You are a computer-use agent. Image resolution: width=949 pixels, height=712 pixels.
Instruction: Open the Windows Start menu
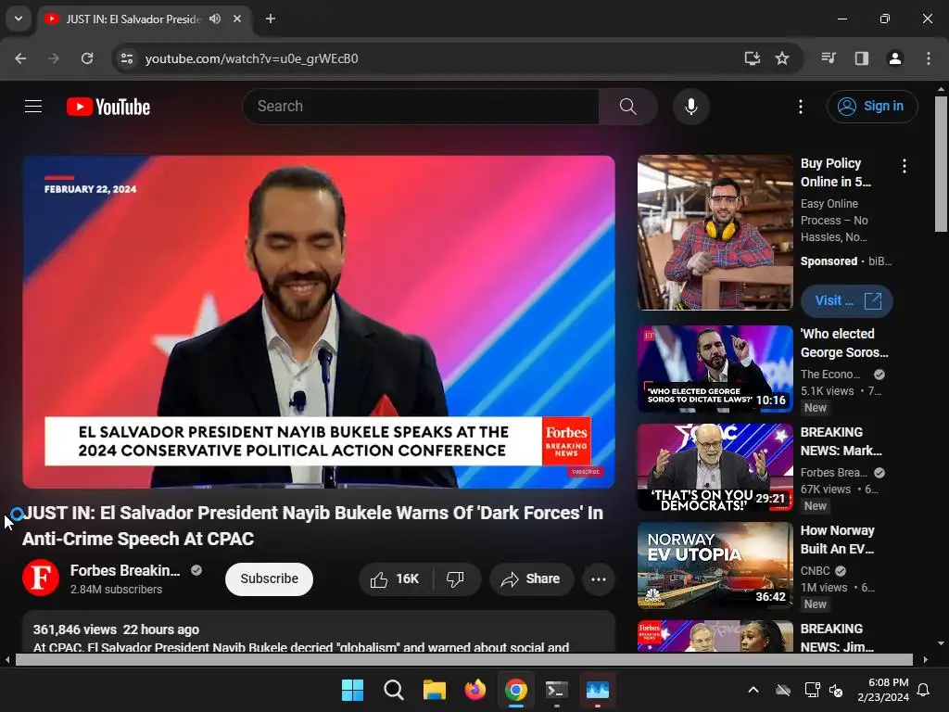(352, 690)
